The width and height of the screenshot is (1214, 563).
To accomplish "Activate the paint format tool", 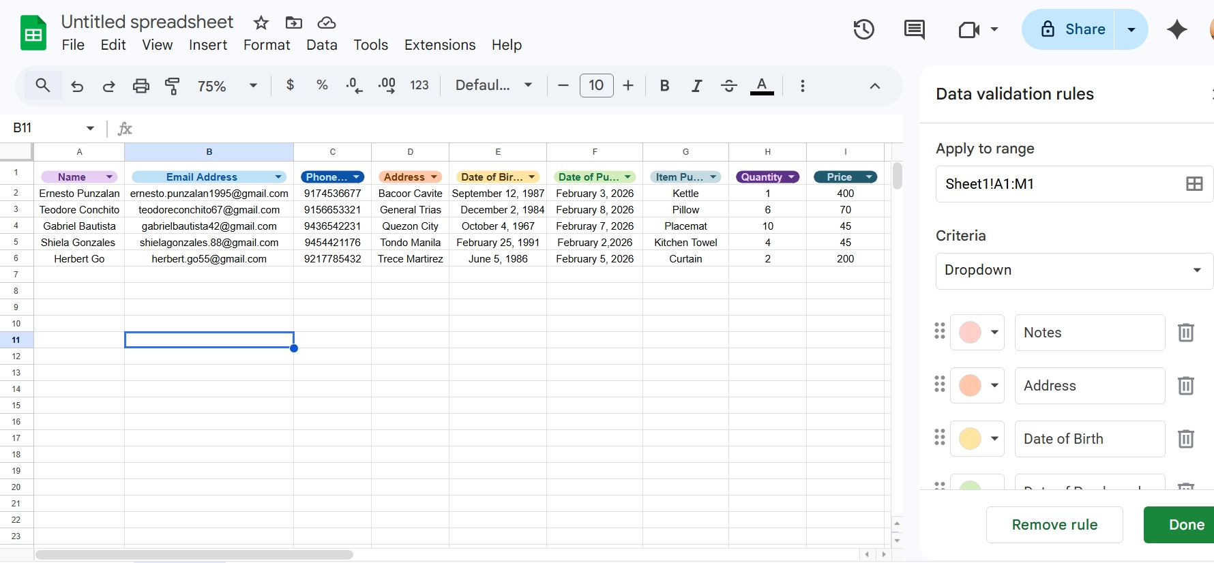I will tap(173, 86).
